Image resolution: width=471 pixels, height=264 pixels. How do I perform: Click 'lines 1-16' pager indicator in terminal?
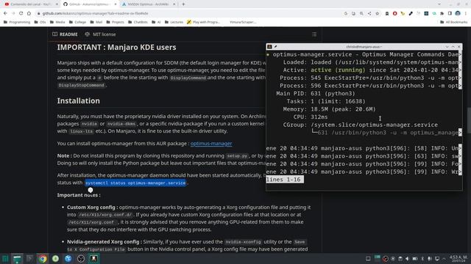(x=285, y=179)
